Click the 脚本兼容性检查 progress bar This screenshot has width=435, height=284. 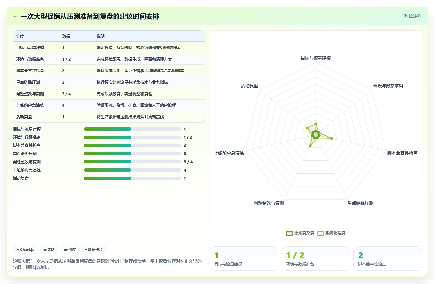click(x=132, y=145)
